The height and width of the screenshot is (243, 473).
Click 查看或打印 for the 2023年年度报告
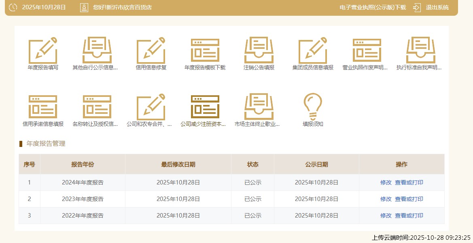click(x=409, y=199)
